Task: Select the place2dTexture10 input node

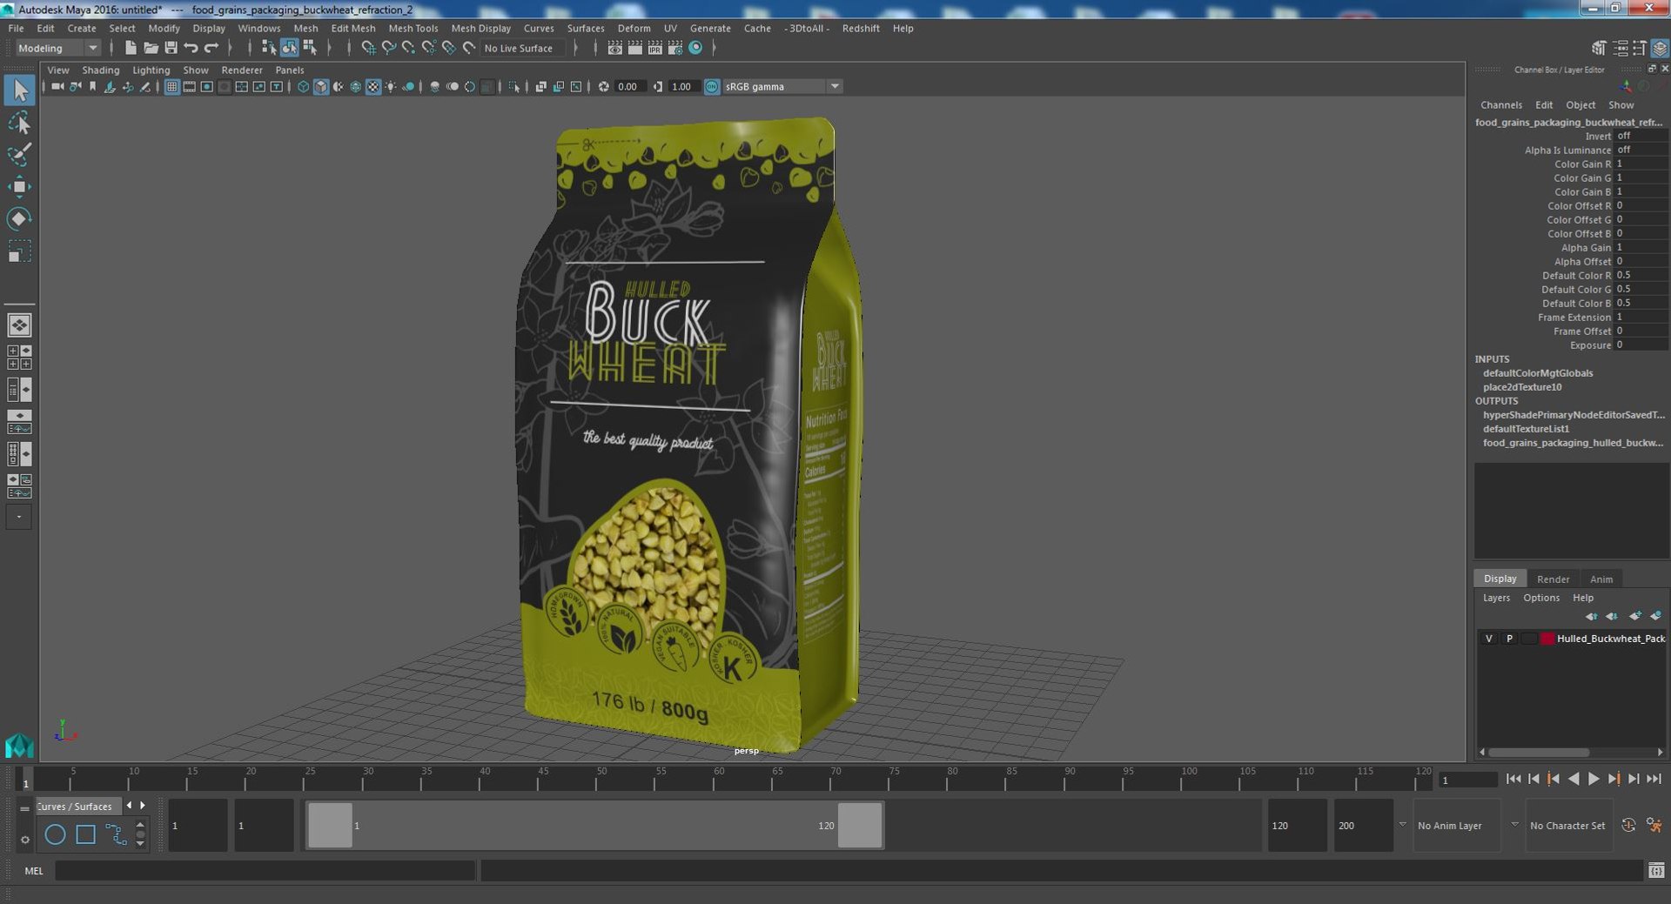Action: click(1522, 387)
